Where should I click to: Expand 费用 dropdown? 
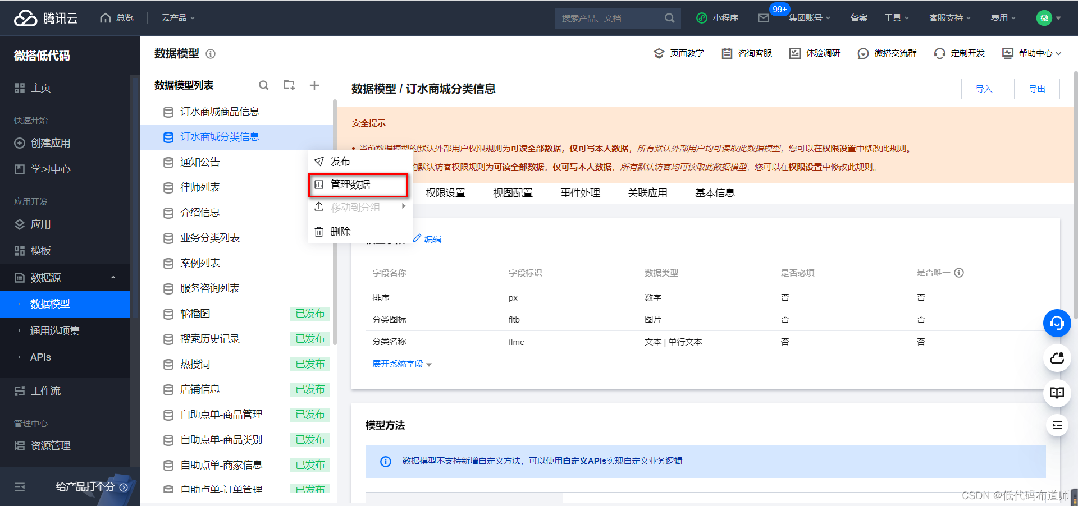1003,18
